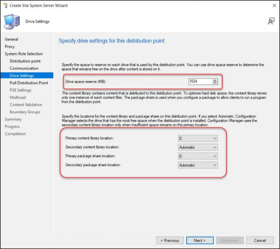This screenshot has height=249, width=280.
Task: Click the Previous button
Action: pos(170,240)
